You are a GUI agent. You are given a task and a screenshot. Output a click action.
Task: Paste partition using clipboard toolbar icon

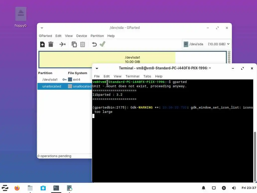coord(83,44)
